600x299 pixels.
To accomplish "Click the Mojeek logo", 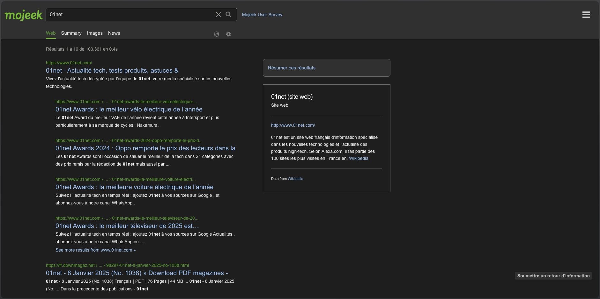I will (x=24, y=15).
